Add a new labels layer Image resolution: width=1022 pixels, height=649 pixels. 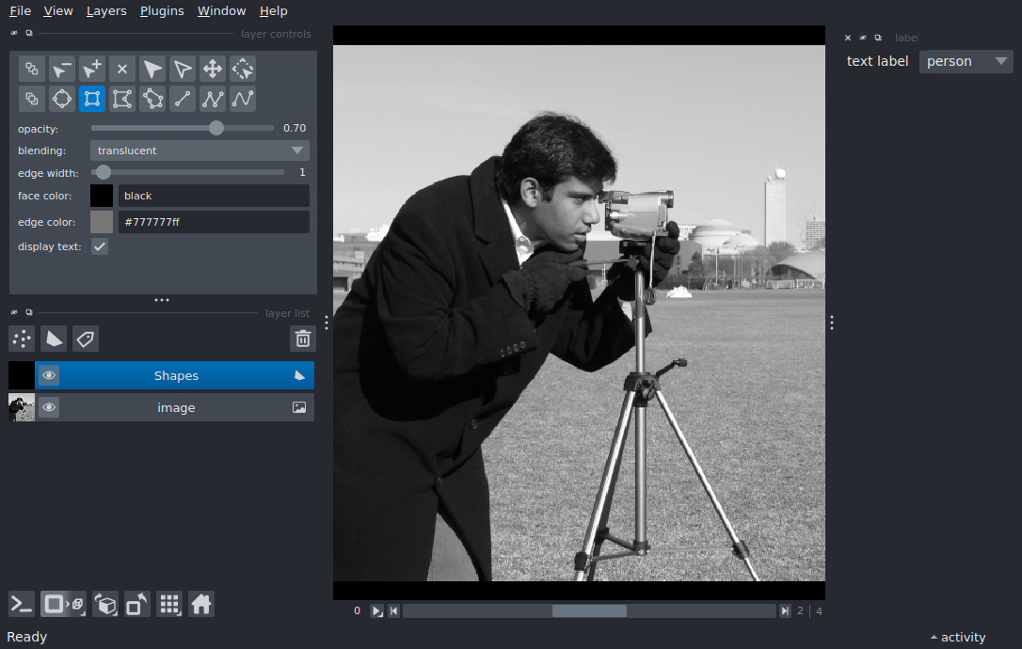86,339
